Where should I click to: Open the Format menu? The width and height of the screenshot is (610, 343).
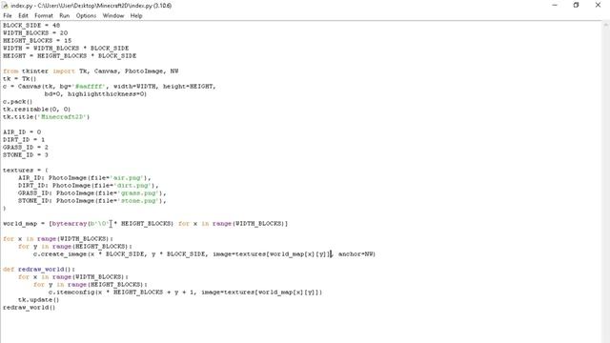44,15
